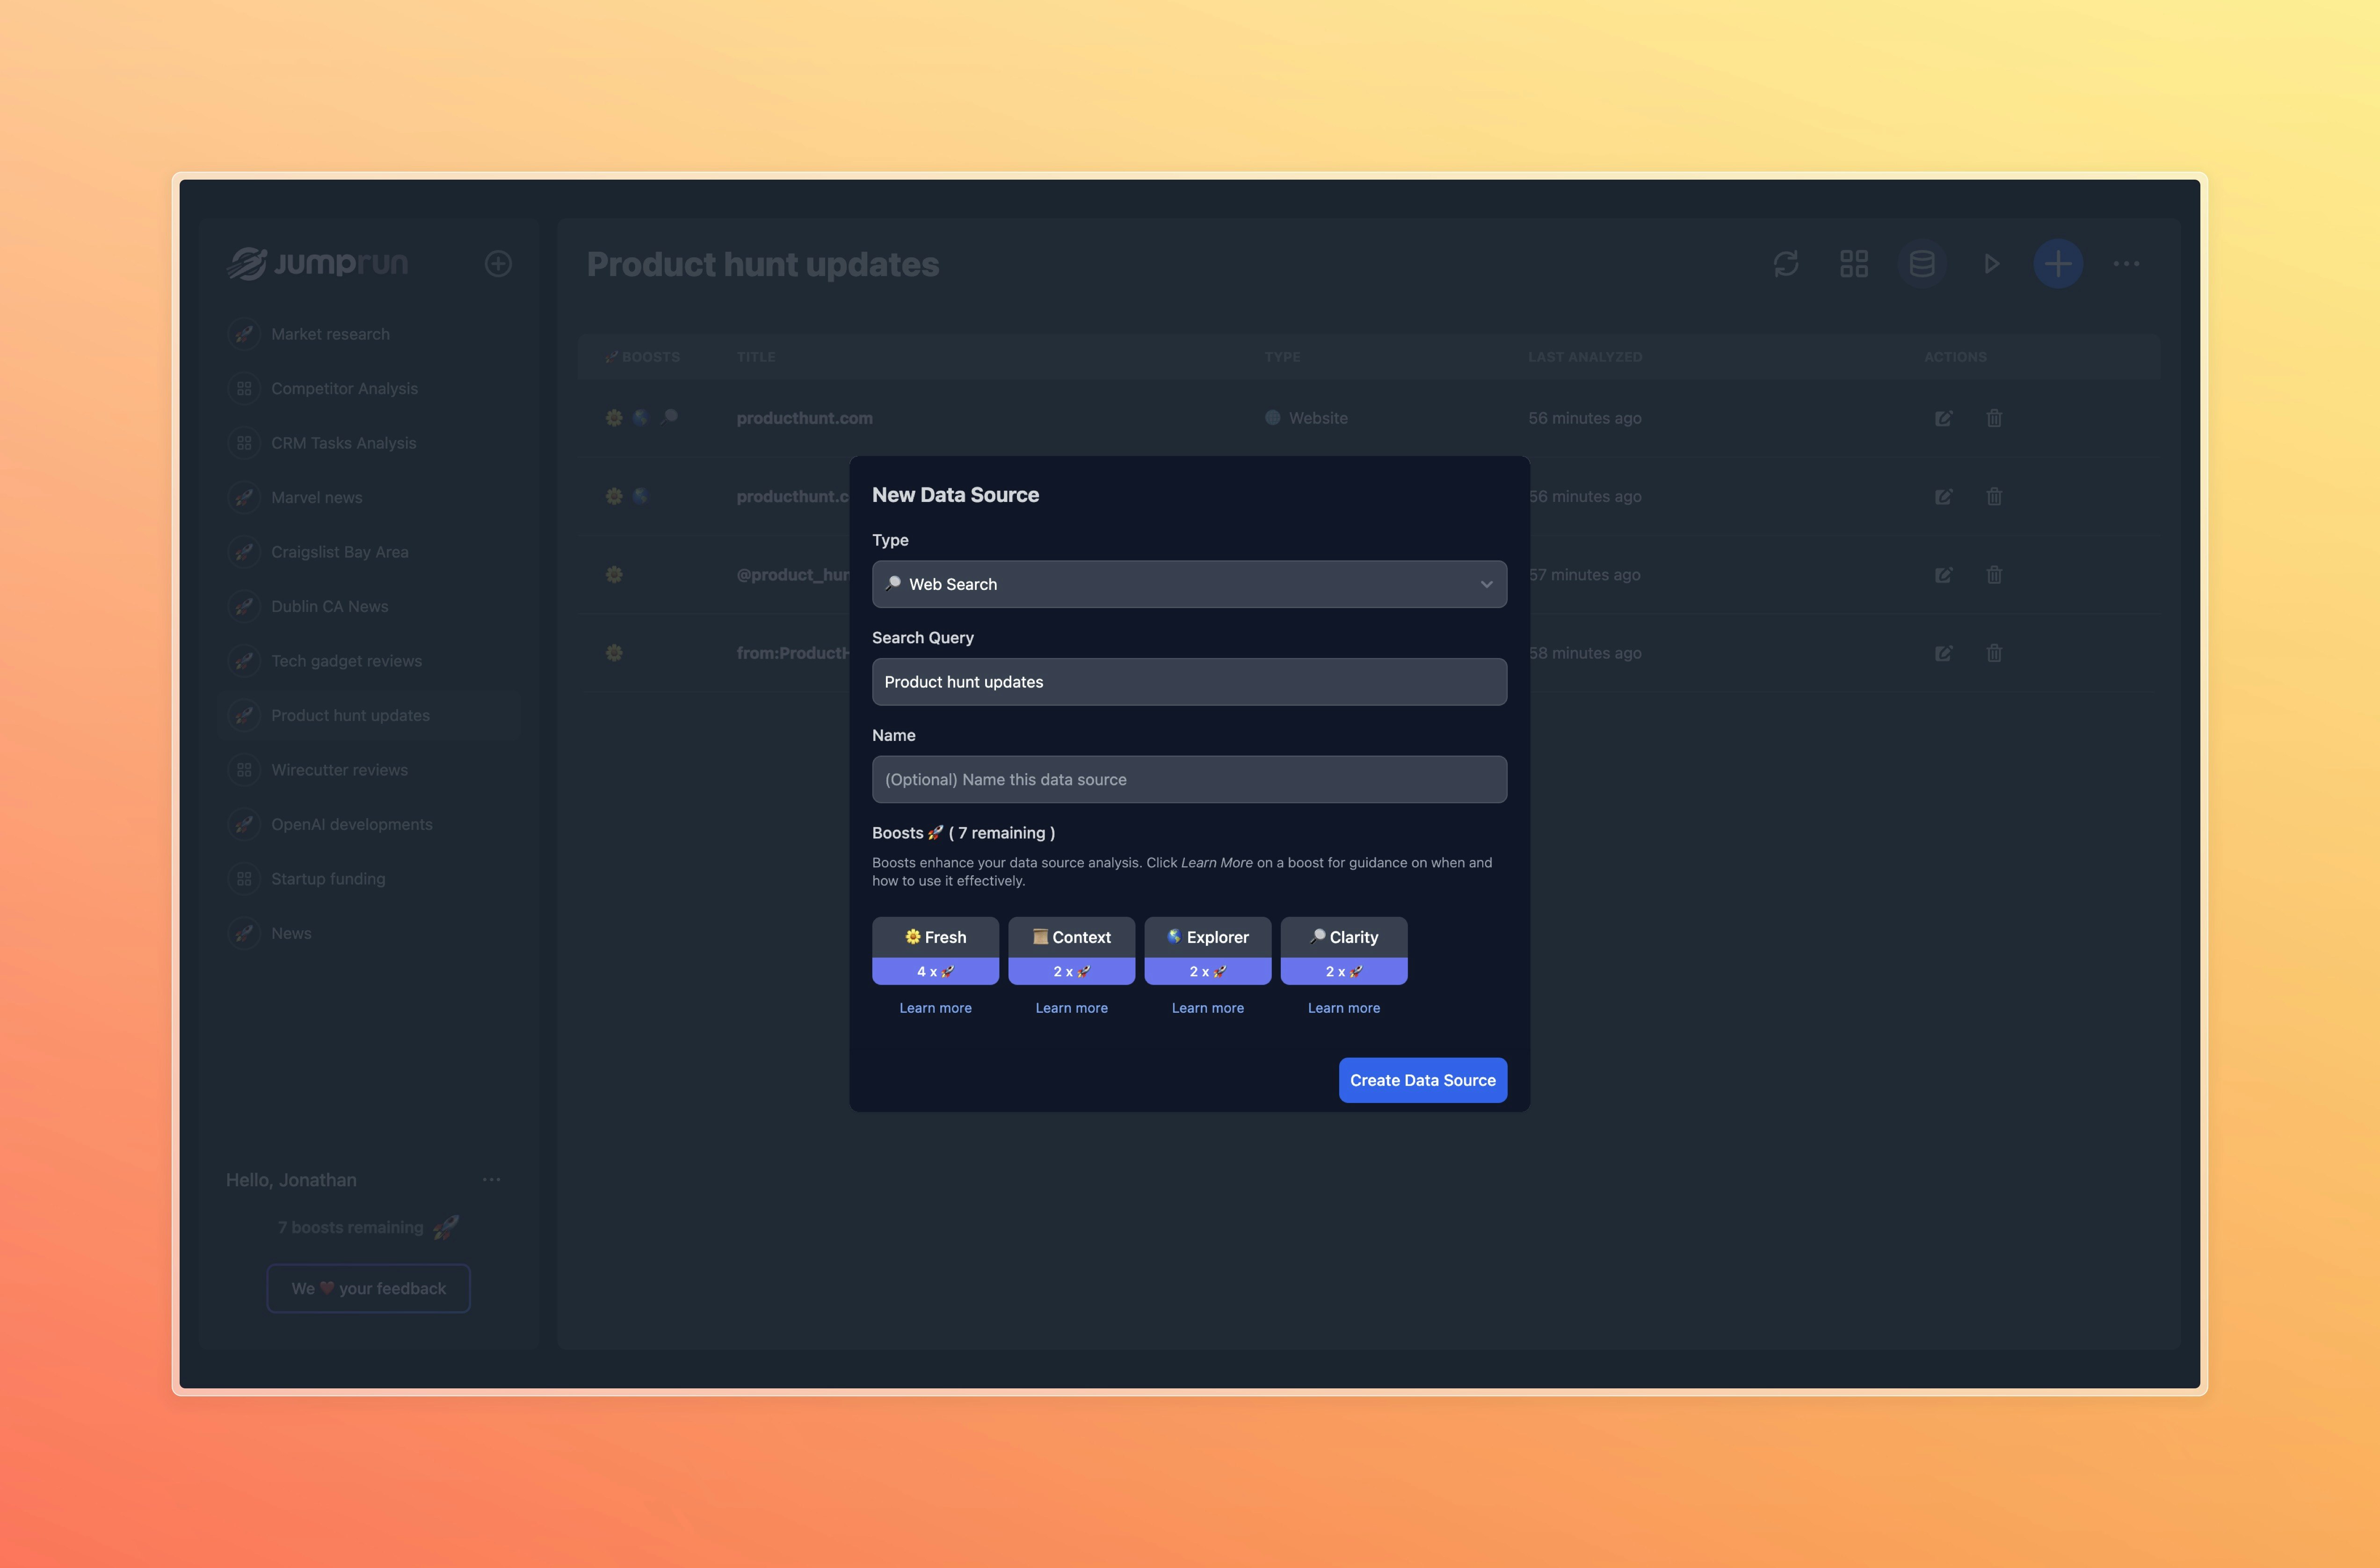Toggle the Context boost

click(1071, 950)
